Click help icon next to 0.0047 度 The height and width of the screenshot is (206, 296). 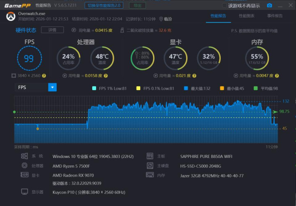(277, 76)
